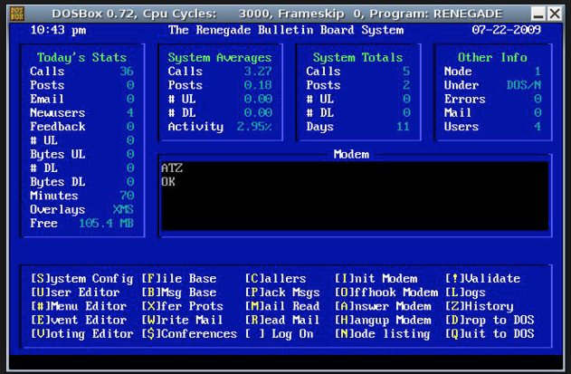View the [C]allers list

[x=275, y=279]
